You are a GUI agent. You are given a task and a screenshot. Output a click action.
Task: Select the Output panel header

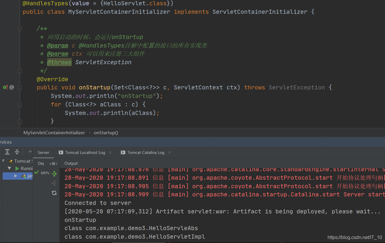click(71, 163)
